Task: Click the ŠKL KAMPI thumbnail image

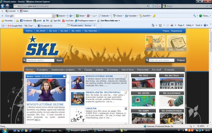Action: coord(143,118)
